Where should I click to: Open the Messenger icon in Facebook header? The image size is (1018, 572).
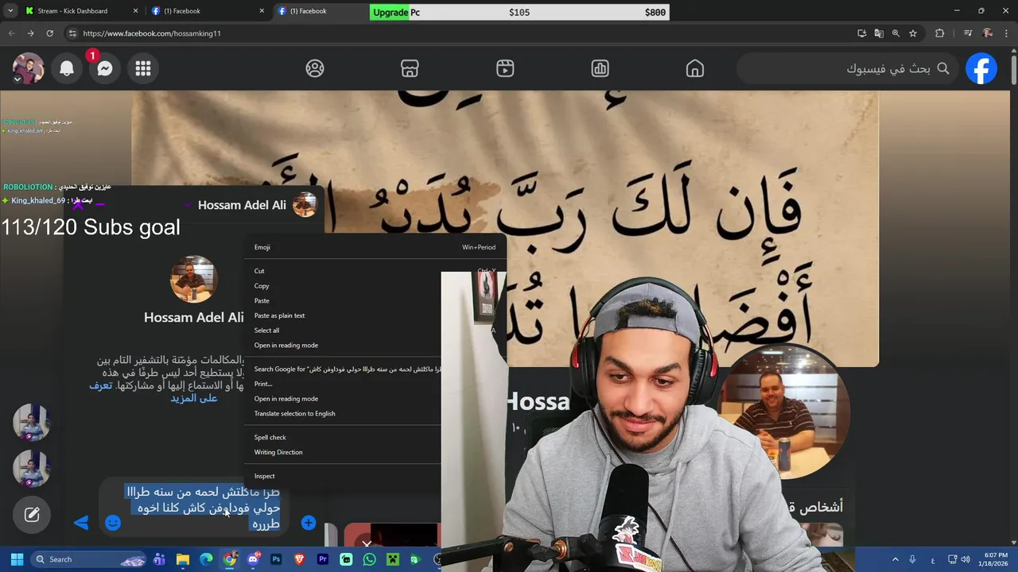105,69
